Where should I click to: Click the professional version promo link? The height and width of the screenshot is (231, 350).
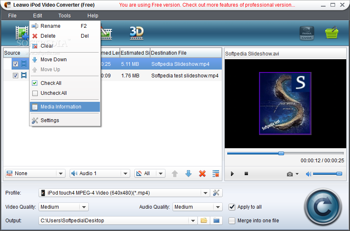tap(207, 5)
